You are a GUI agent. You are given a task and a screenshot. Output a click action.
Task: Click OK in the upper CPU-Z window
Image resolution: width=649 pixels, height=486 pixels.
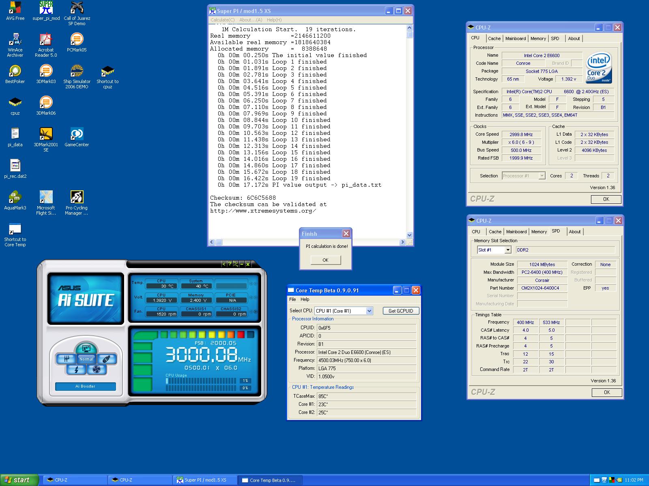606,199
